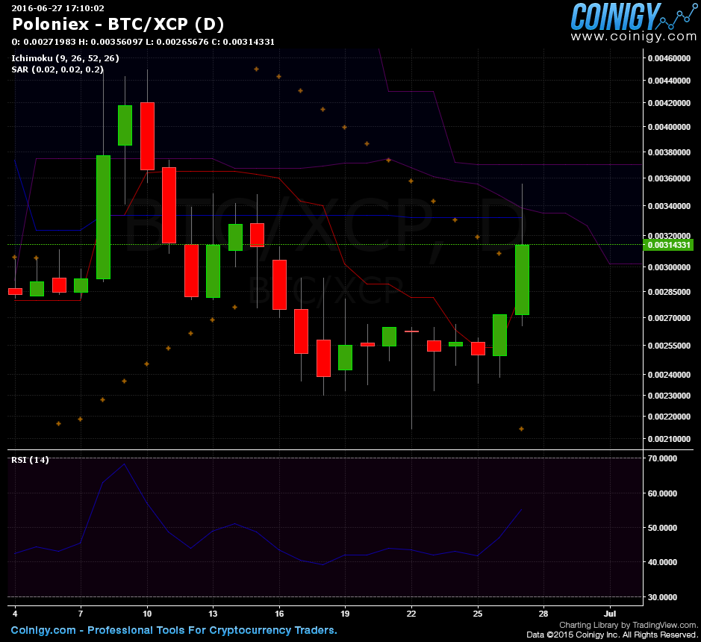Click the 0.00210000 price axis label
Viewport: 701px width, 642px height.
point(669,440)
